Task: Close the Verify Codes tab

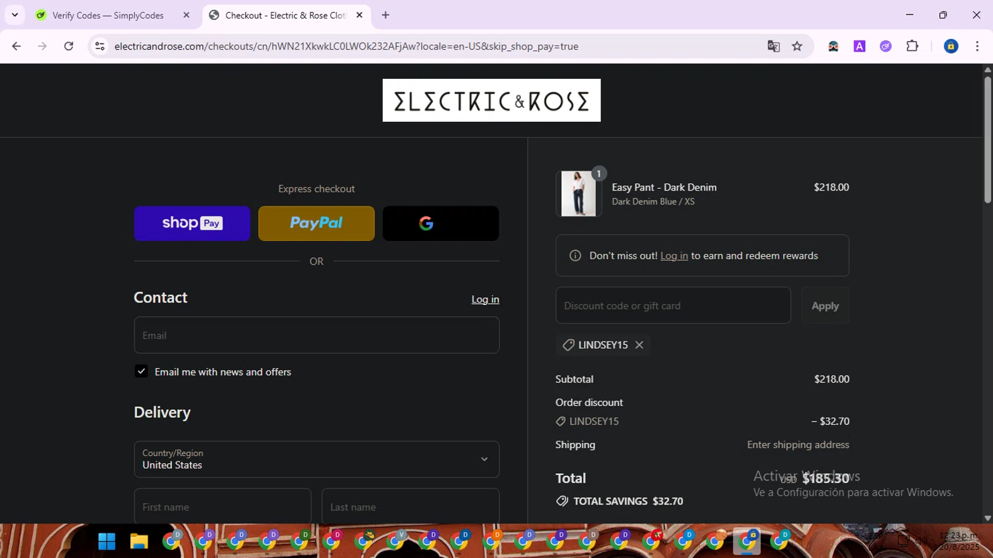Action: (x=187, y=15)
